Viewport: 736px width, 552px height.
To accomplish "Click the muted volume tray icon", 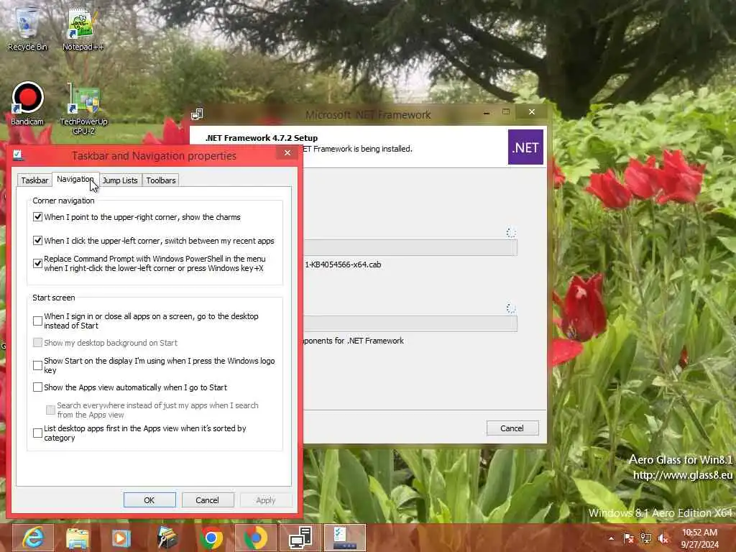I will pos(663,538).
